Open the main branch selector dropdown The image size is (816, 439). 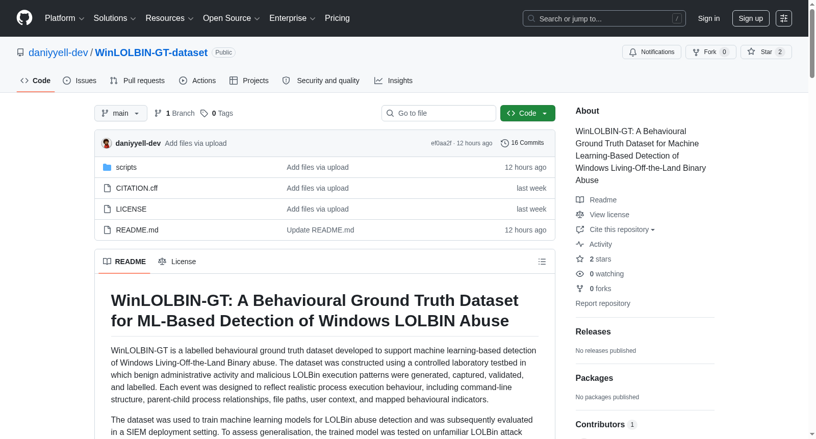[x=121, y=113]
